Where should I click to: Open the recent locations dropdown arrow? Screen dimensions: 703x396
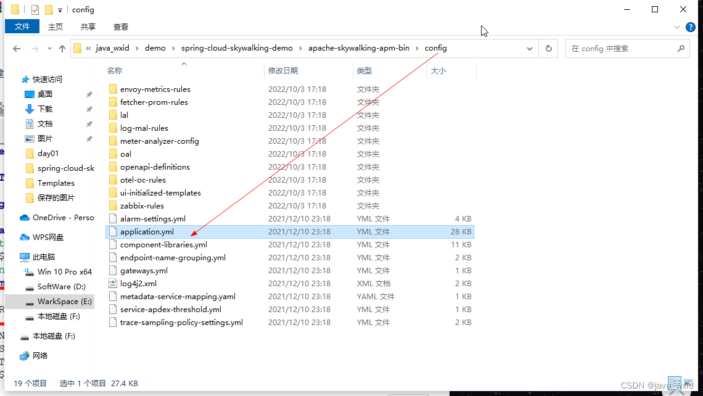(x=49, y=49)
